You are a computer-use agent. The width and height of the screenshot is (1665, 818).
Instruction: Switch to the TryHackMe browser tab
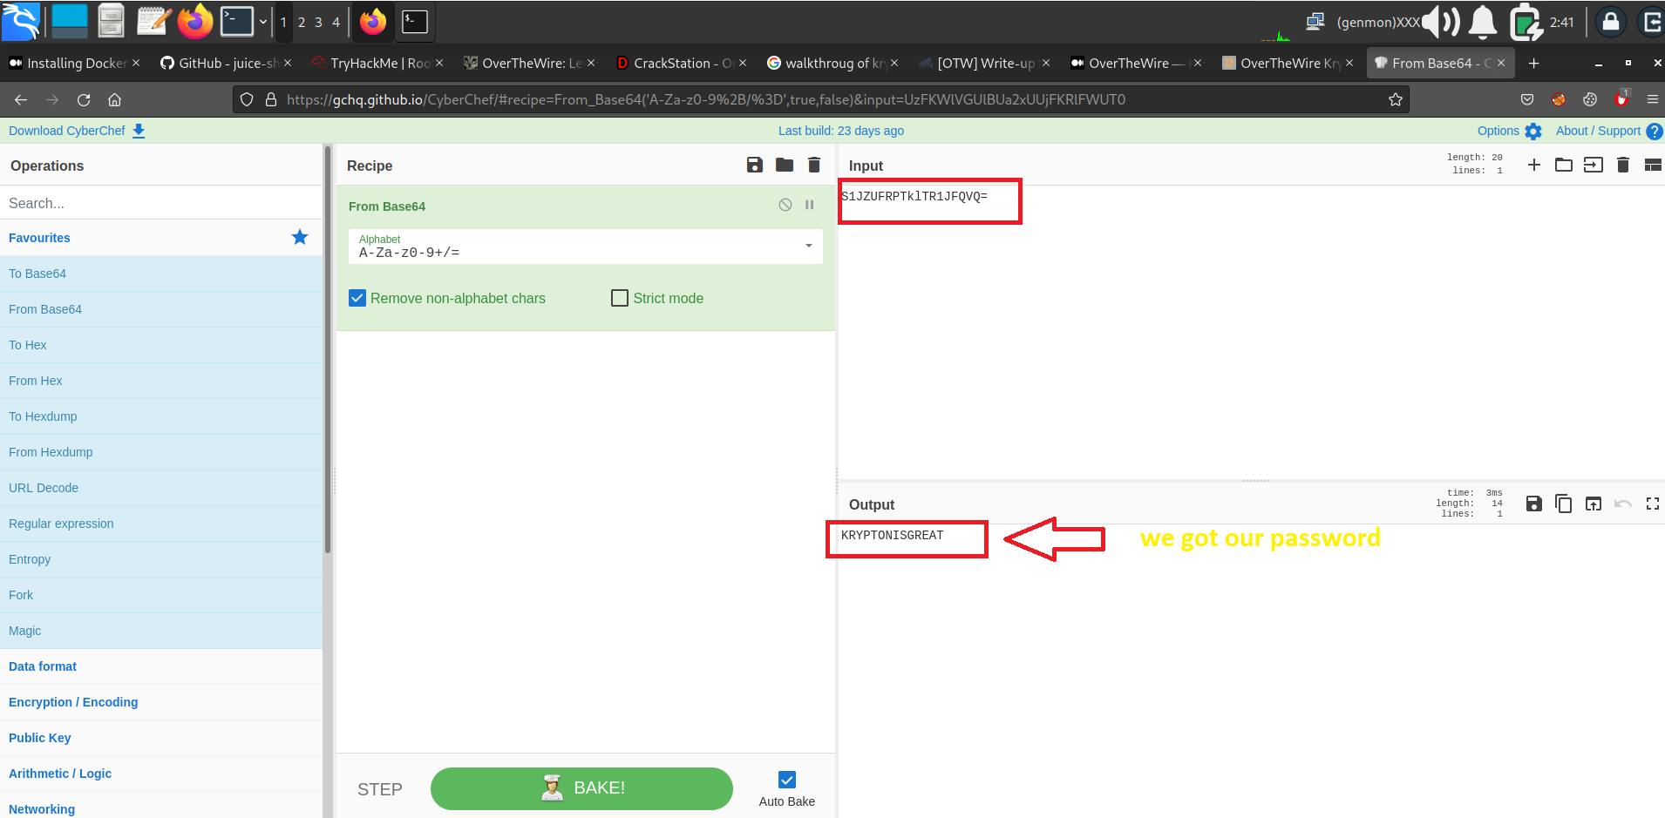click(380, 63)
